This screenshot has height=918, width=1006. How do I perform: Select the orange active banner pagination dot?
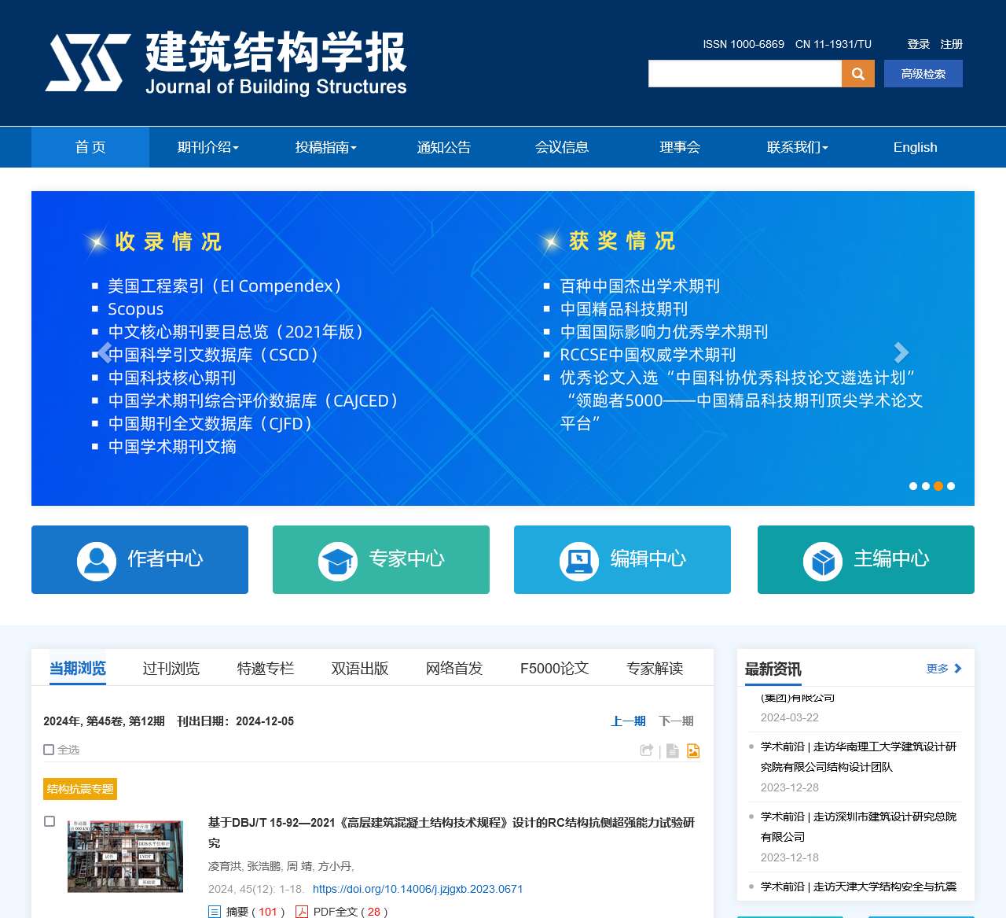coord(938,486)
